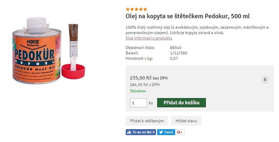279x142 pixels.
Task: Click Přidat k oblíbeným button
Action: (x=147, y=121)
